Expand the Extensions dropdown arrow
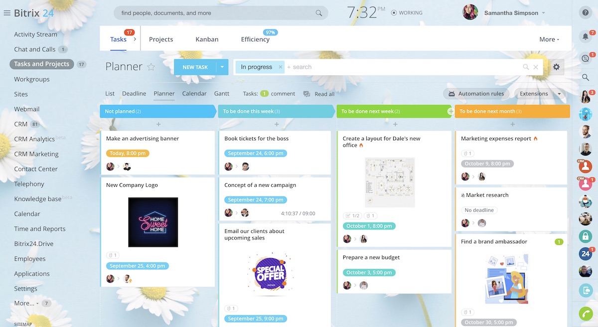 click(x=559, y=94)
